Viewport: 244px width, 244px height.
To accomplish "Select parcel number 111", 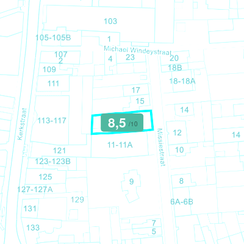I will click(53, 84).
